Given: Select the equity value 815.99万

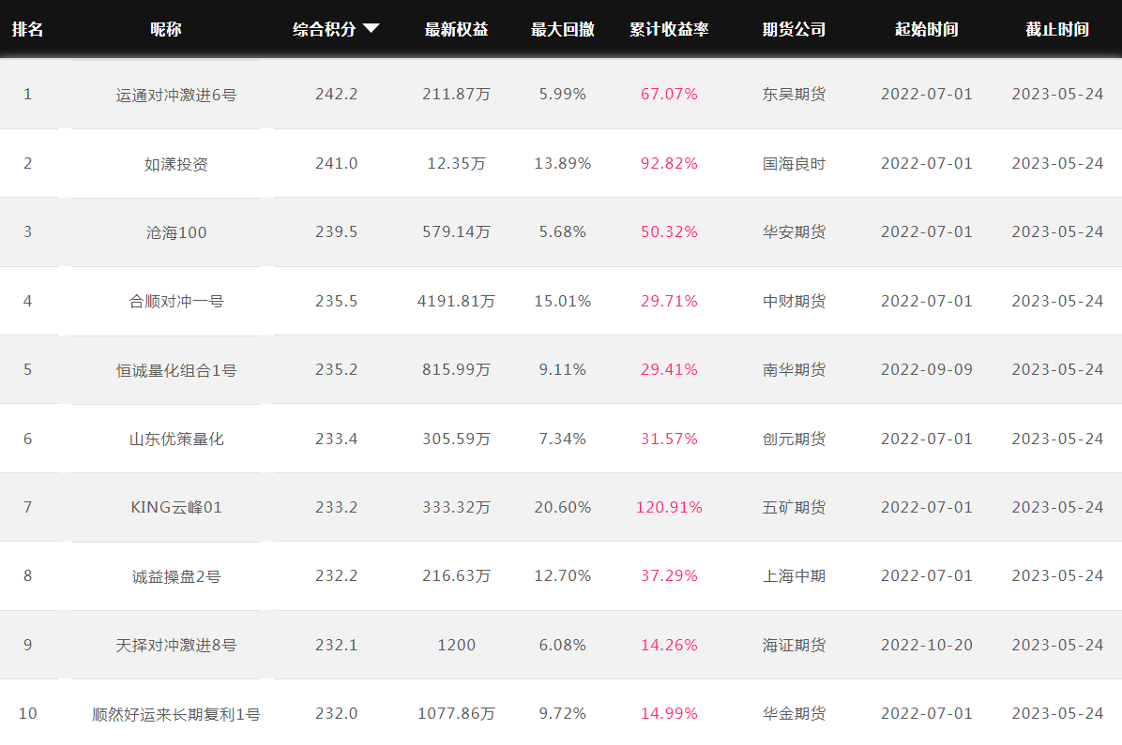Looking at the screenshot, I should (457, 369).
